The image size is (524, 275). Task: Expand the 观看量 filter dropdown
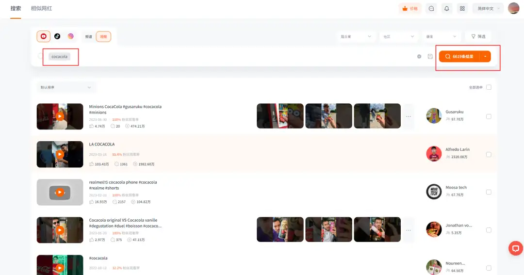356,36
